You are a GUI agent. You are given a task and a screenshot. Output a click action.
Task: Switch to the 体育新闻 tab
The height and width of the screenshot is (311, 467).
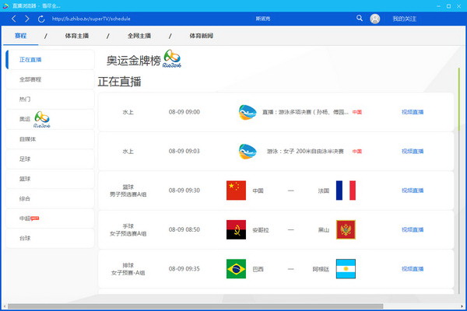202,36
